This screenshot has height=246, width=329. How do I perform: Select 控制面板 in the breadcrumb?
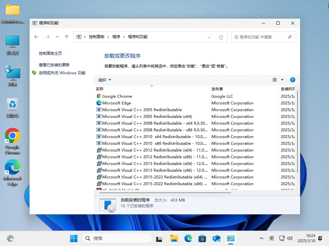tap(96, 37)
